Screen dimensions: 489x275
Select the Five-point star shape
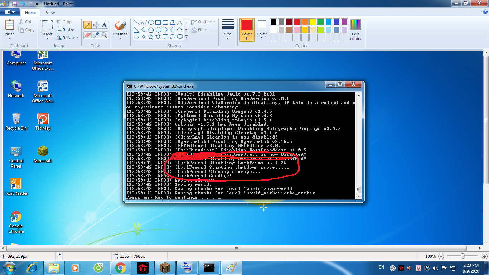(x=151, y=37)
